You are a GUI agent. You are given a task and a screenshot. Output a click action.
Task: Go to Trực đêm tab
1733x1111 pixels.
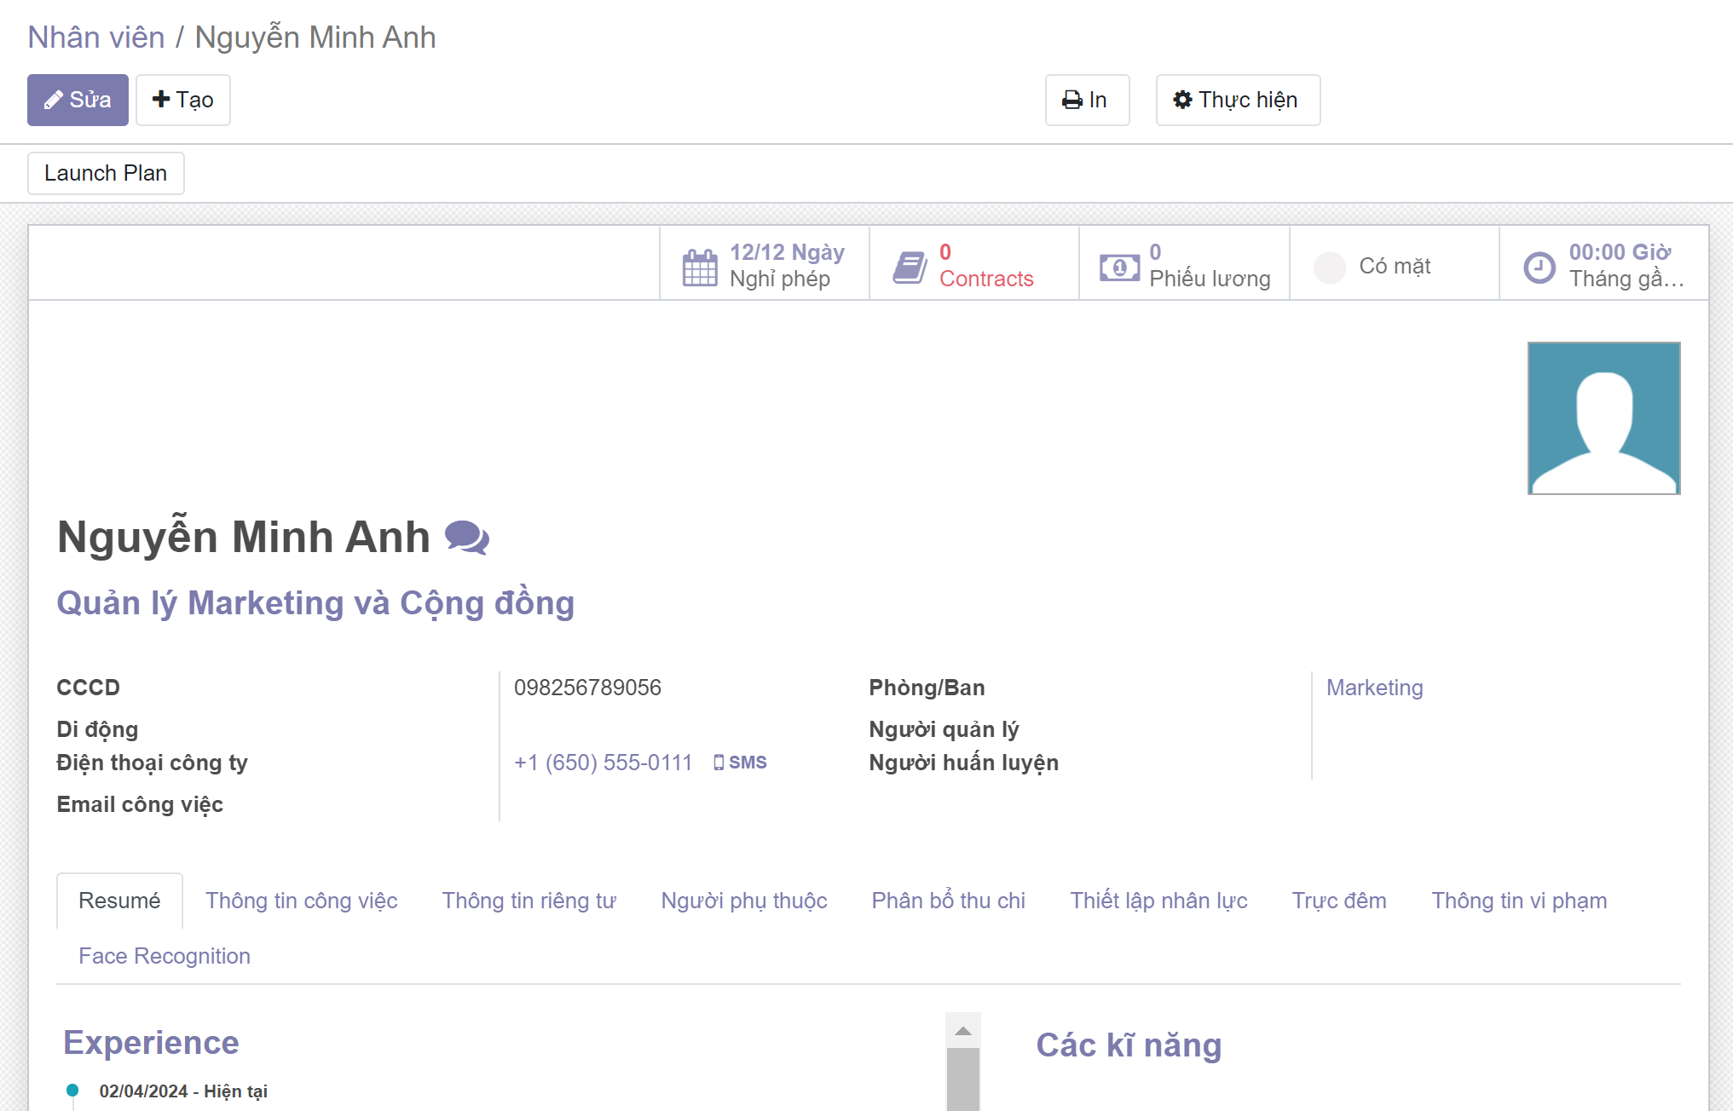click(1338, 901)
